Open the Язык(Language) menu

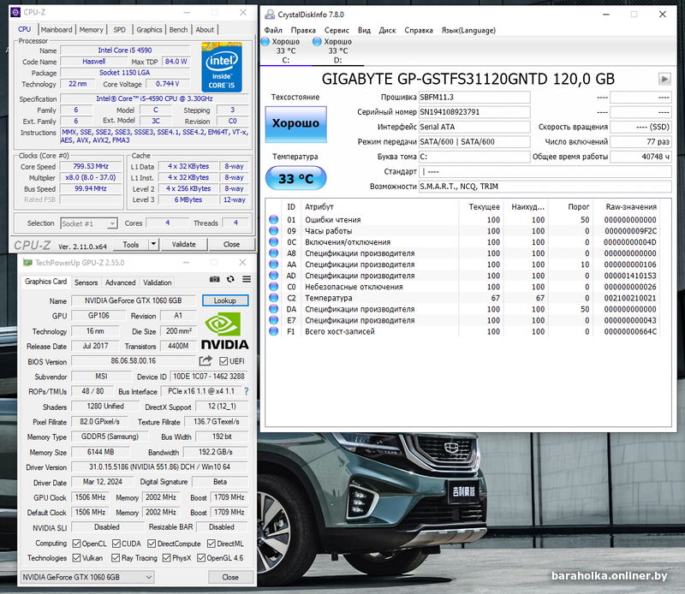[x=468, y=30]
